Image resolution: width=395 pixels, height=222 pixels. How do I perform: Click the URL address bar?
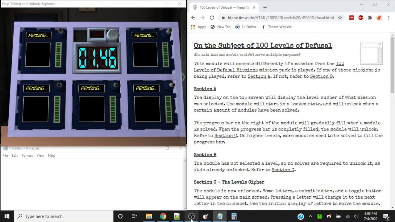click(x=281, y=18)
